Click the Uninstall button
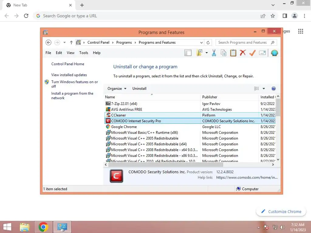 (139, 89)
